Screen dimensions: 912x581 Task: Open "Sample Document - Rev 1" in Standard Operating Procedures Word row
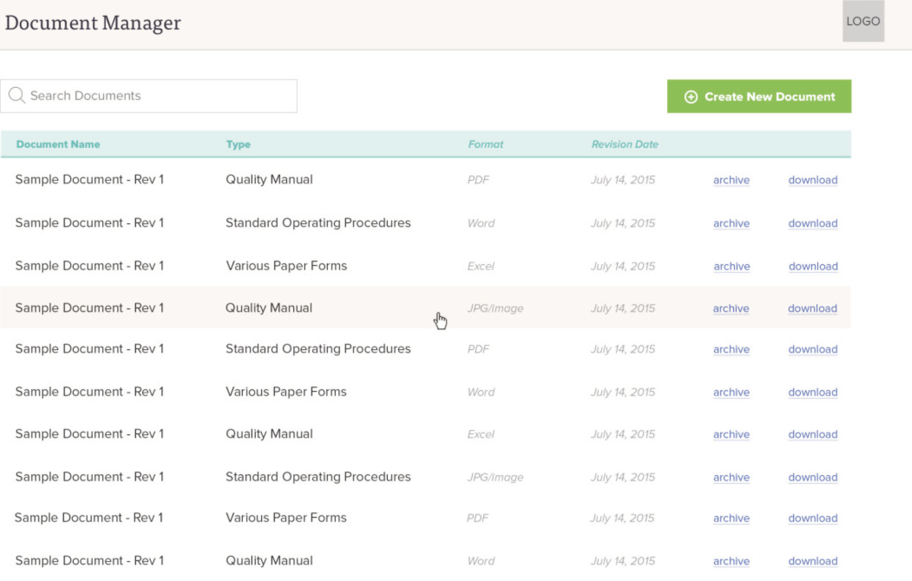(x=90, y=223)
